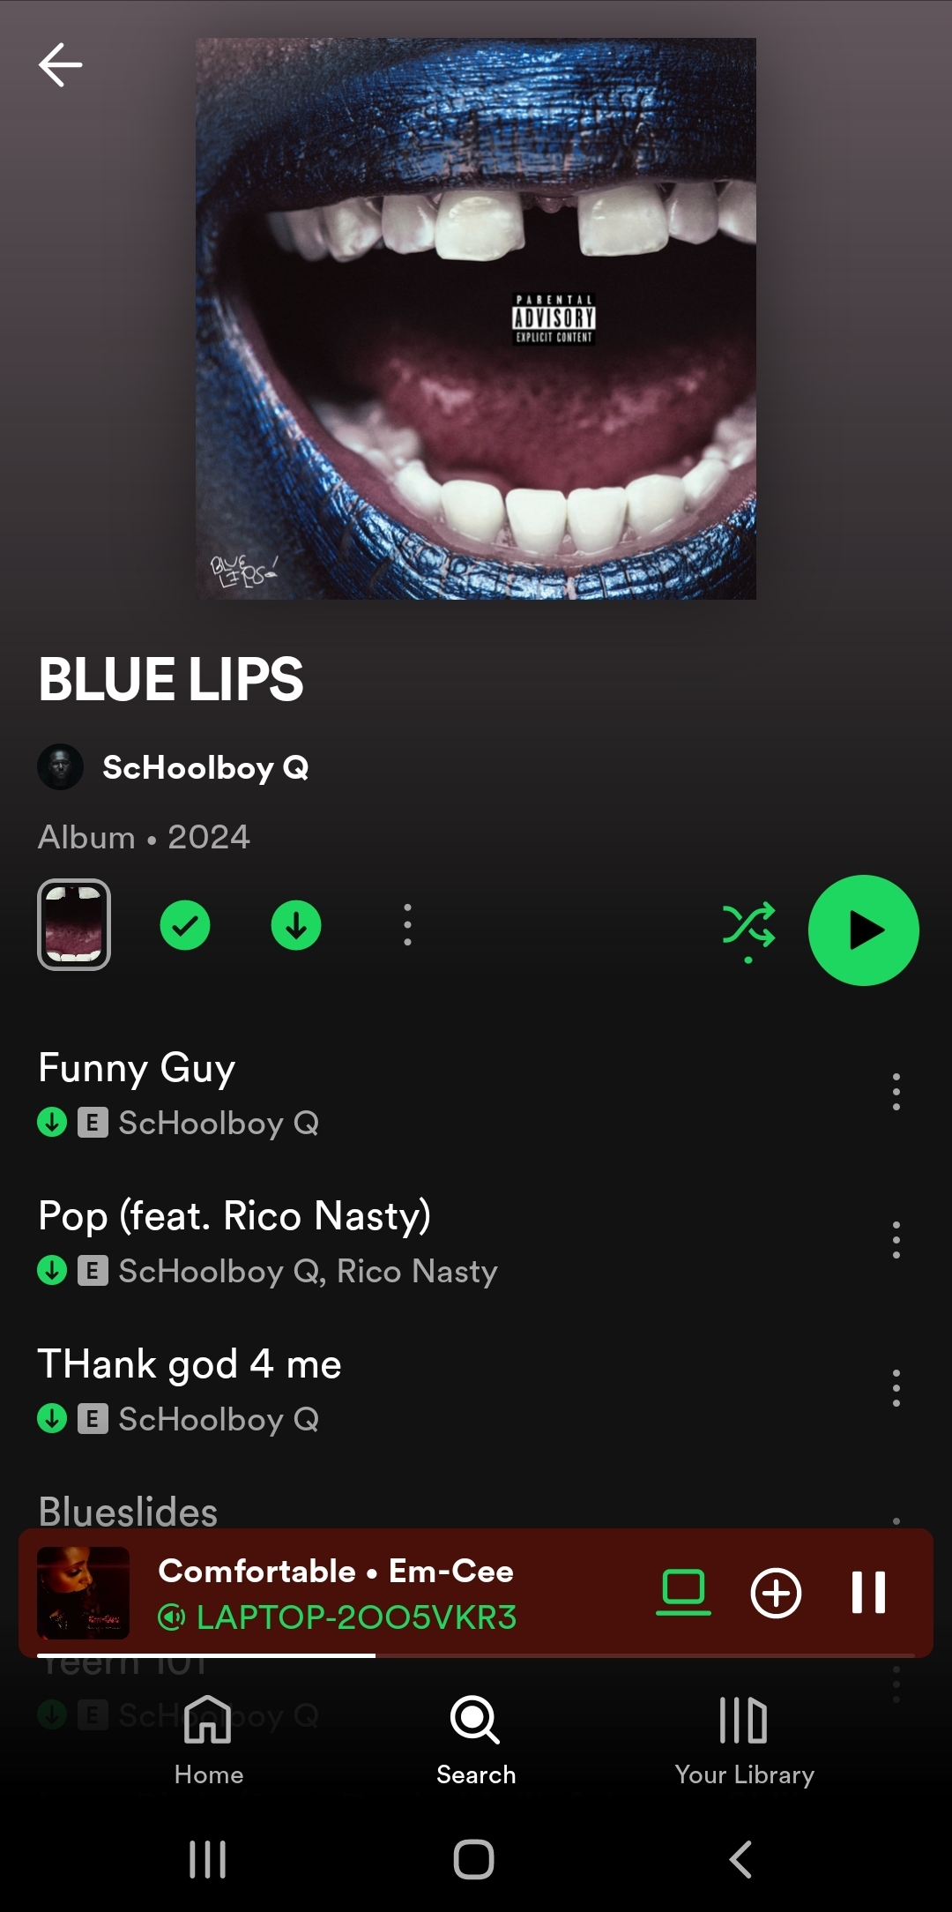Screen dimensions: 952x1912
Task: Pause the Comfortable track in mini player
Action: coord(868,1593)
